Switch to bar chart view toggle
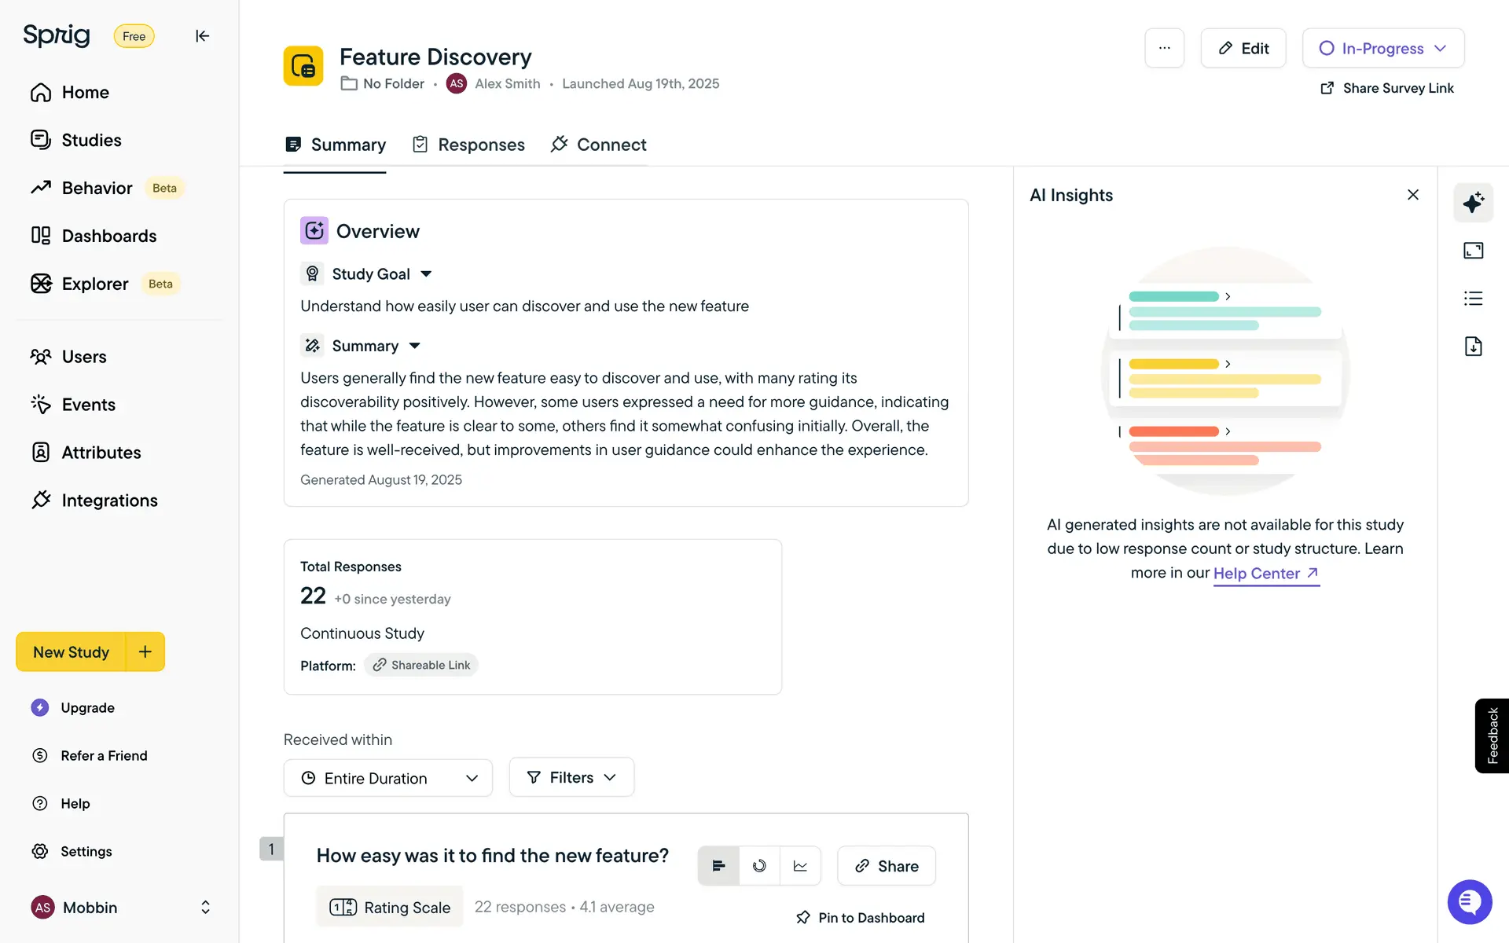Viewport: 1509px width, 943px height. [718, 866]
